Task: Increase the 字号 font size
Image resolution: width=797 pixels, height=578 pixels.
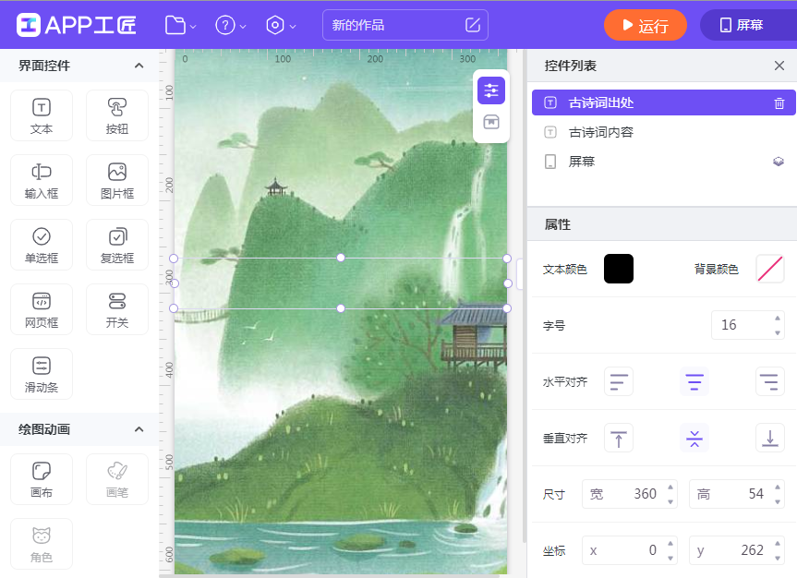Action: tap(778, 319)
